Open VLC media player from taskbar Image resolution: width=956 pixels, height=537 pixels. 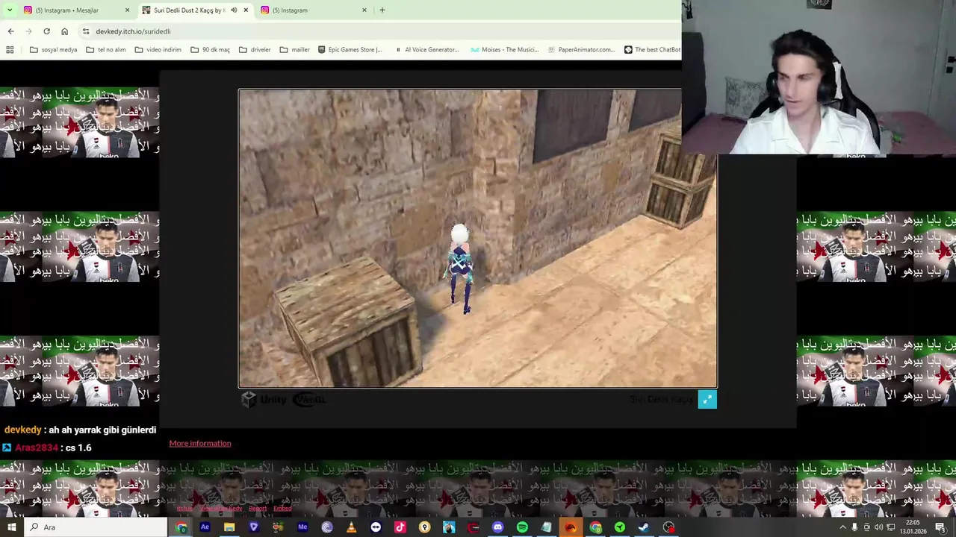[x=351, y=527]
